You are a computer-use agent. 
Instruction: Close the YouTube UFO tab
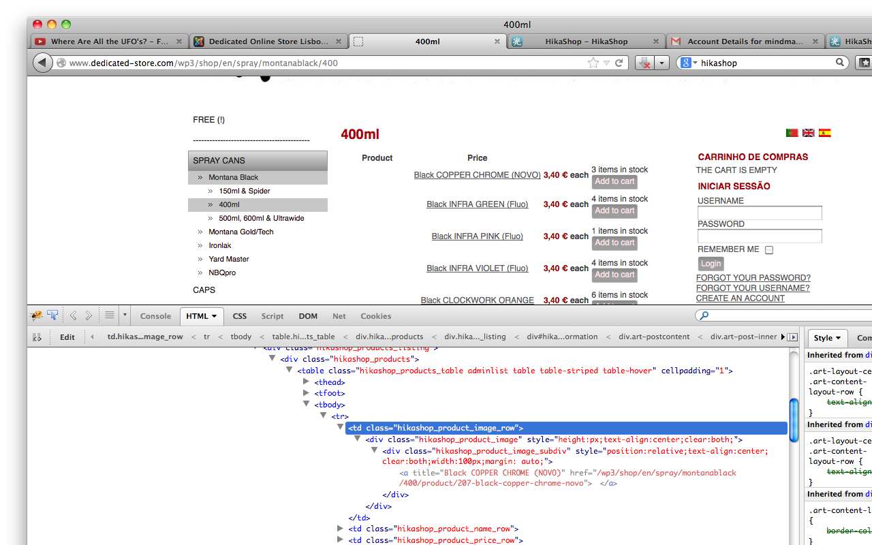point(179,42)
